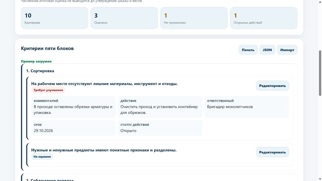Select the 'Открытых действий' summary card
Viewport: 322px width, 181px height.
tap(264, 18)
